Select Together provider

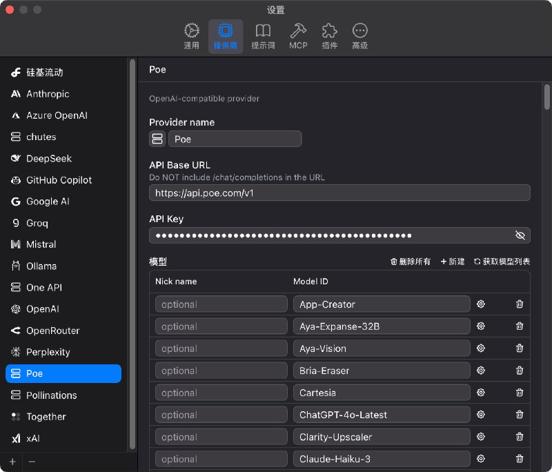[x=63, y=417]
